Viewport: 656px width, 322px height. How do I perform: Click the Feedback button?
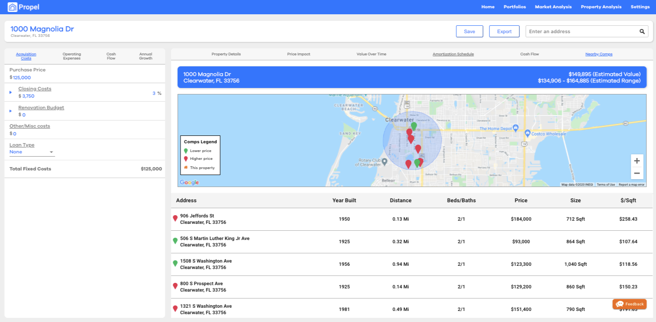click(x=629, y=304)
